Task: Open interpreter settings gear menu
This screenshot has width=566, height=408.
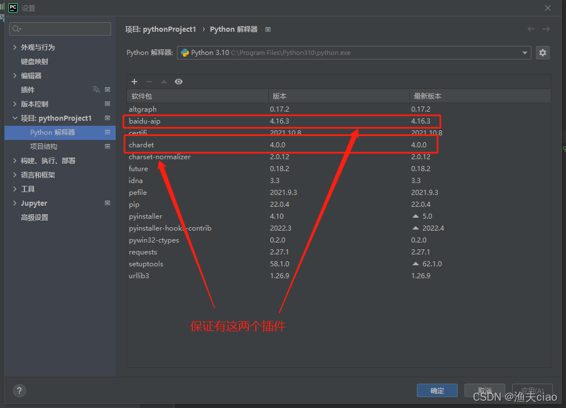Action: click(x=543, y=53)
